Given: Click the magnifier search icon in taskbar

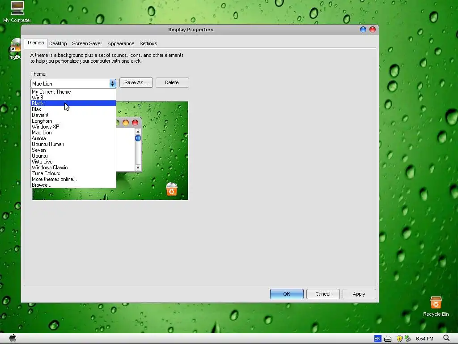Looking at the screenshot, I should coord(446,339).
